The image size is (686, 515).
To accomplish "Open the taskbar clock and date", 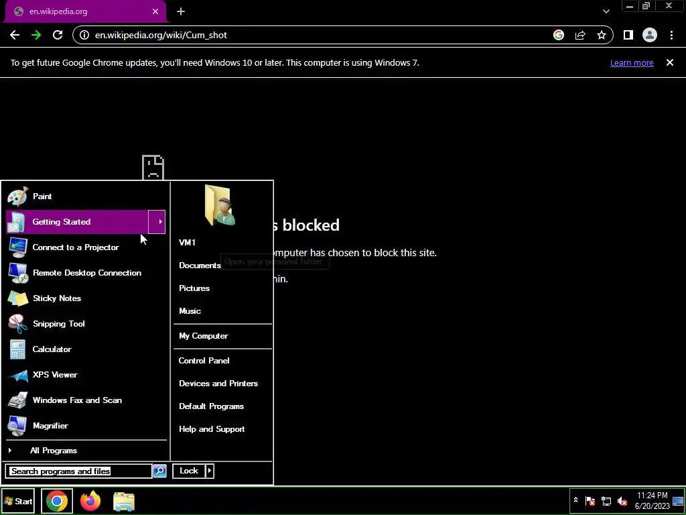I will click(x=653, y=500).
